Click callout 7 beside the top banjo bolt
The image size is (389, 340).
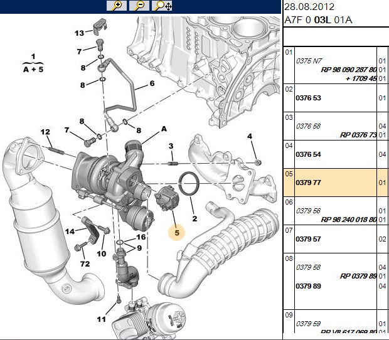point(79,51)
